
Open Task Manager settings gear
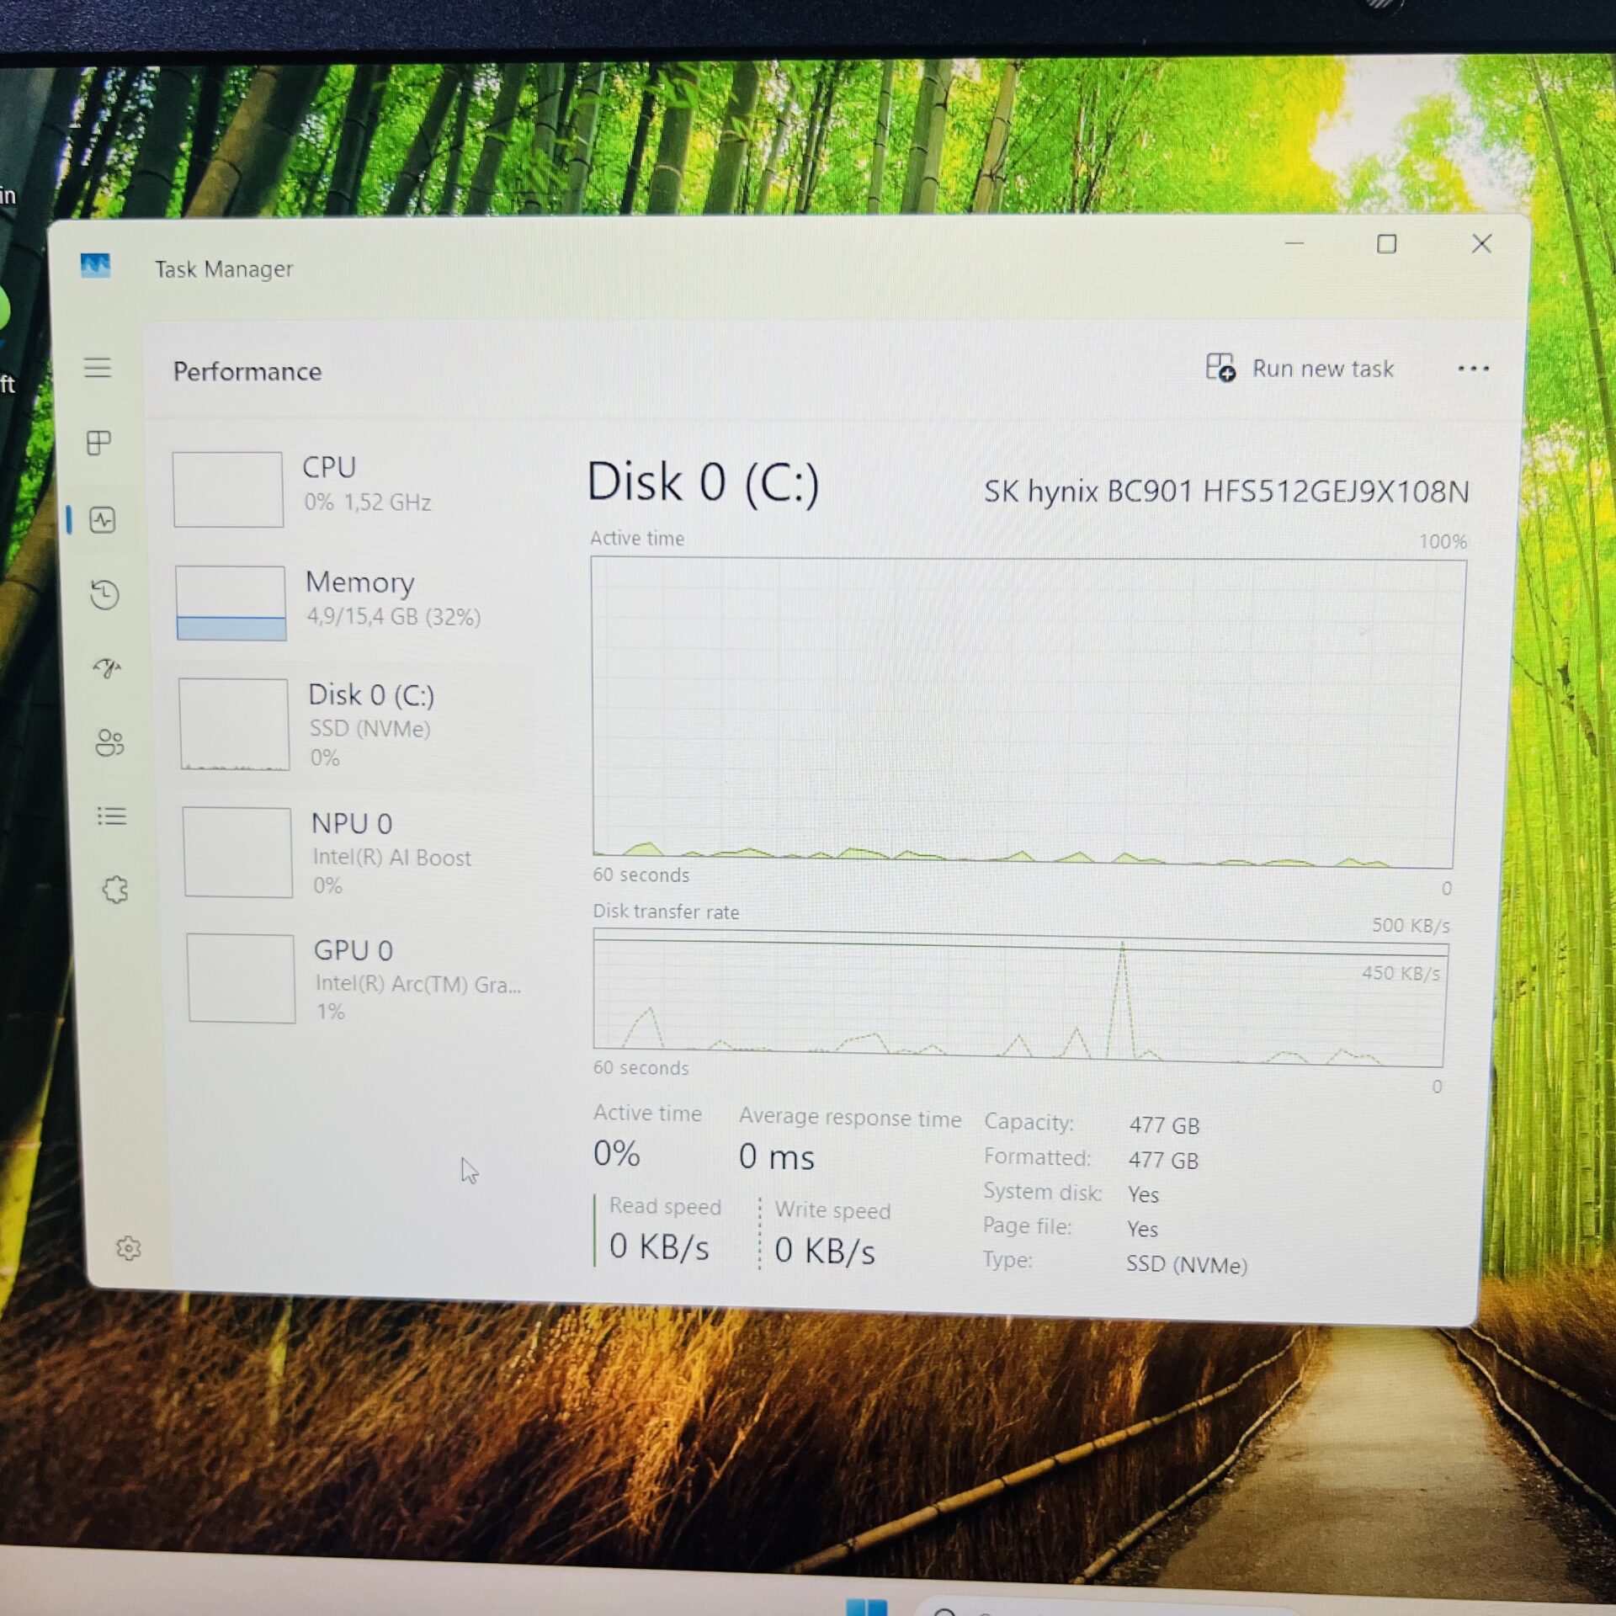click(x=128, y=1248)
